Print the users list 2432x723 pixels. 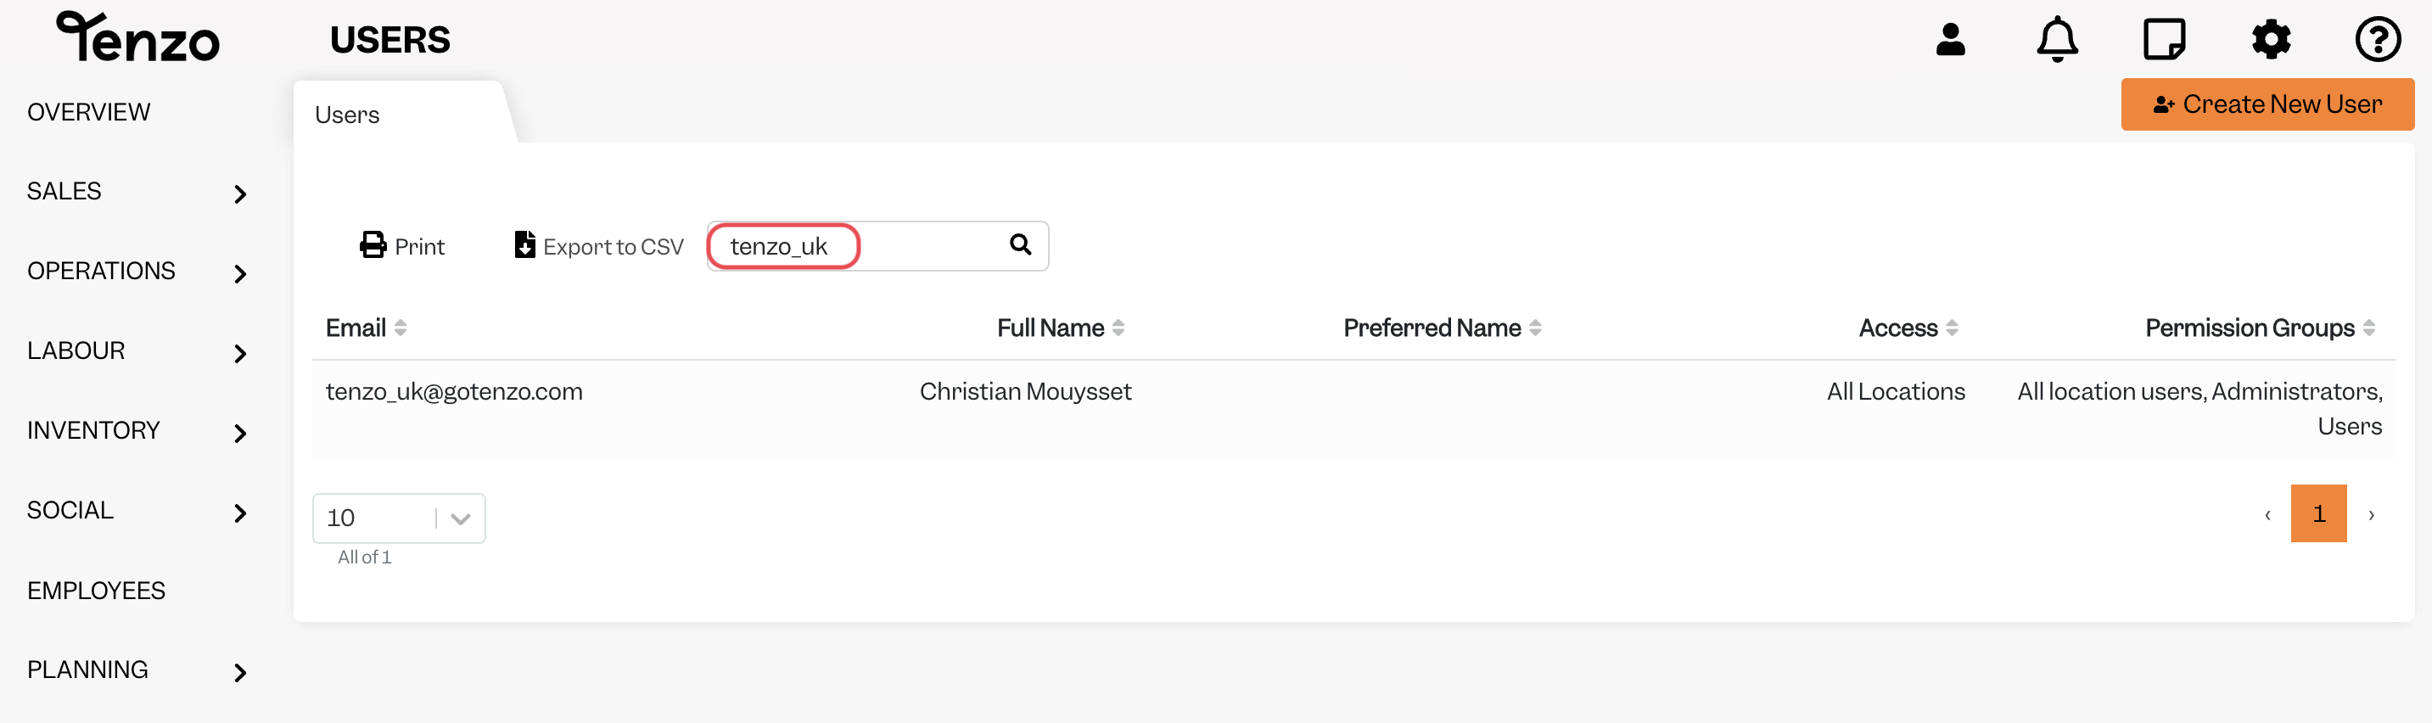point(401,246)
